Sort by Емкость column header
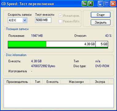The height and width of the screenshot is (111, 117). click(x=52, y=82)
